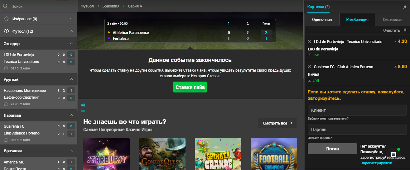This screenshot has height=170, width=410.
Task: Collapse the Футбол (12) section
Action: 71,31
